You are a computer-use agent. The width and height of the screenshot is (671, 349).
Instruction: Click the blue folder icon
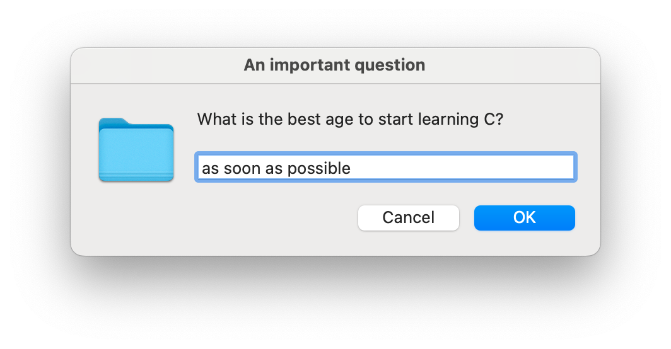[x=136, y=149]
